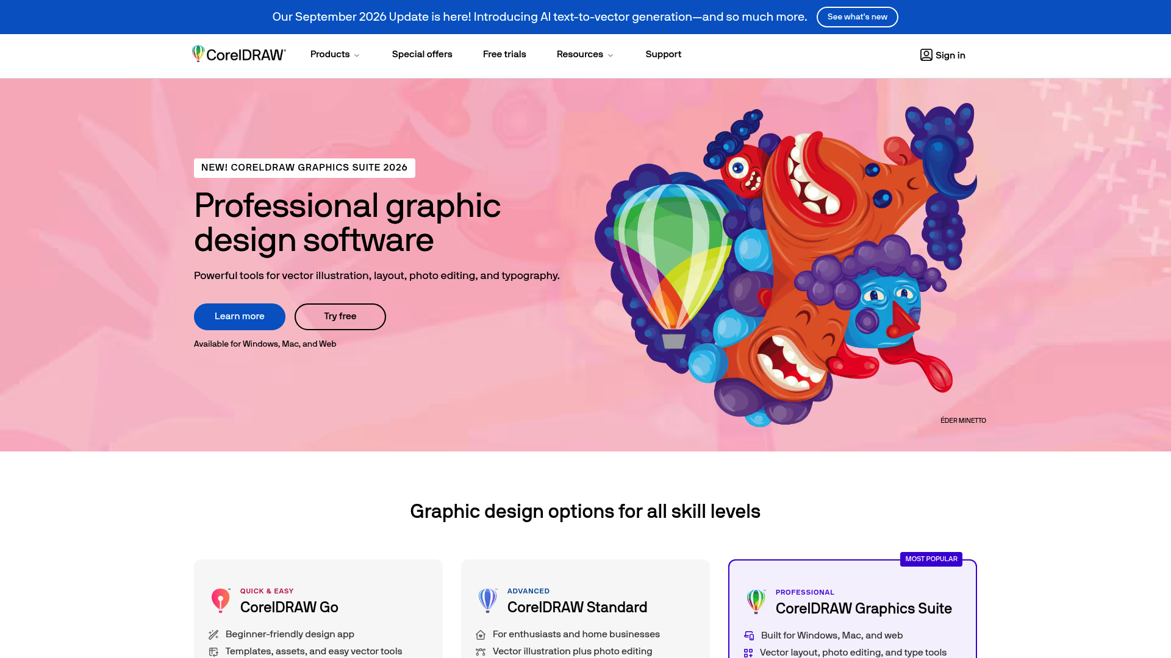Click the template icon beside Templates, assets, and easy vector tools

click(x=213, y=652)
